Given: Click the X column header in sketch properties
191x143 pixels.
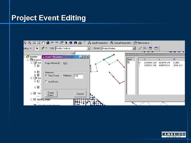Looking at the screenshot, I should pyautogui.click(x=150, y=59).
